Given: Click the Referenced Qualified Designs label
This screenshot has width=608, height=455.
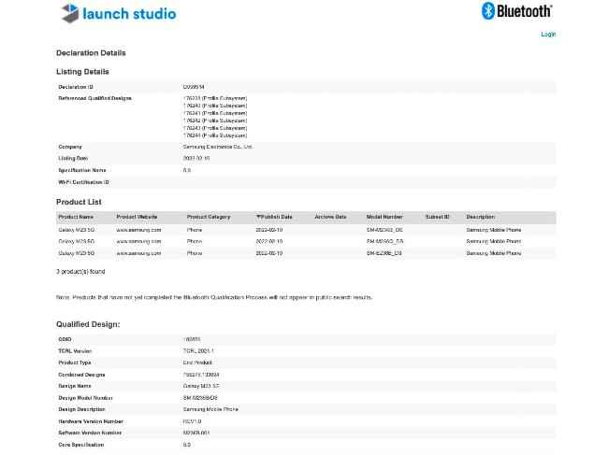Looking at the screenshot, I should [95, 98].
